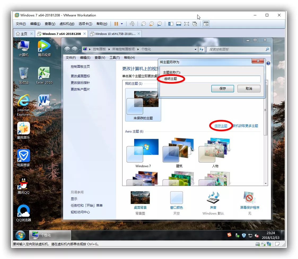Open VMware 选项卡(T) menu
298x259 pixels.
[x=85, y=24]
